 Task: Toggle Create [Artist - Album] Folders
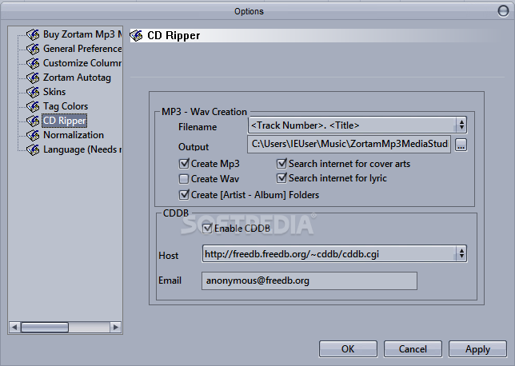click(184, 195)
